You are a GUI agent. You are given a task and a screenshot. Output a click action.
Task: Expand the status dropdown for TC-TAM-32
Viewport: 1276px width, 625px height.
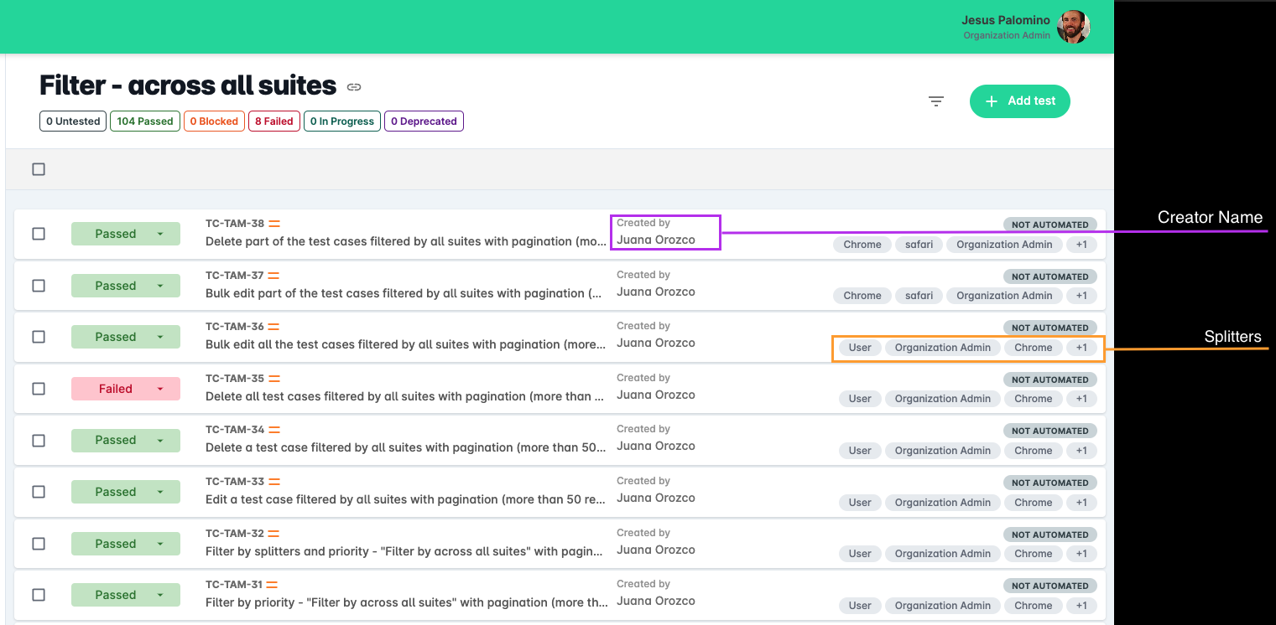[126, 544]
